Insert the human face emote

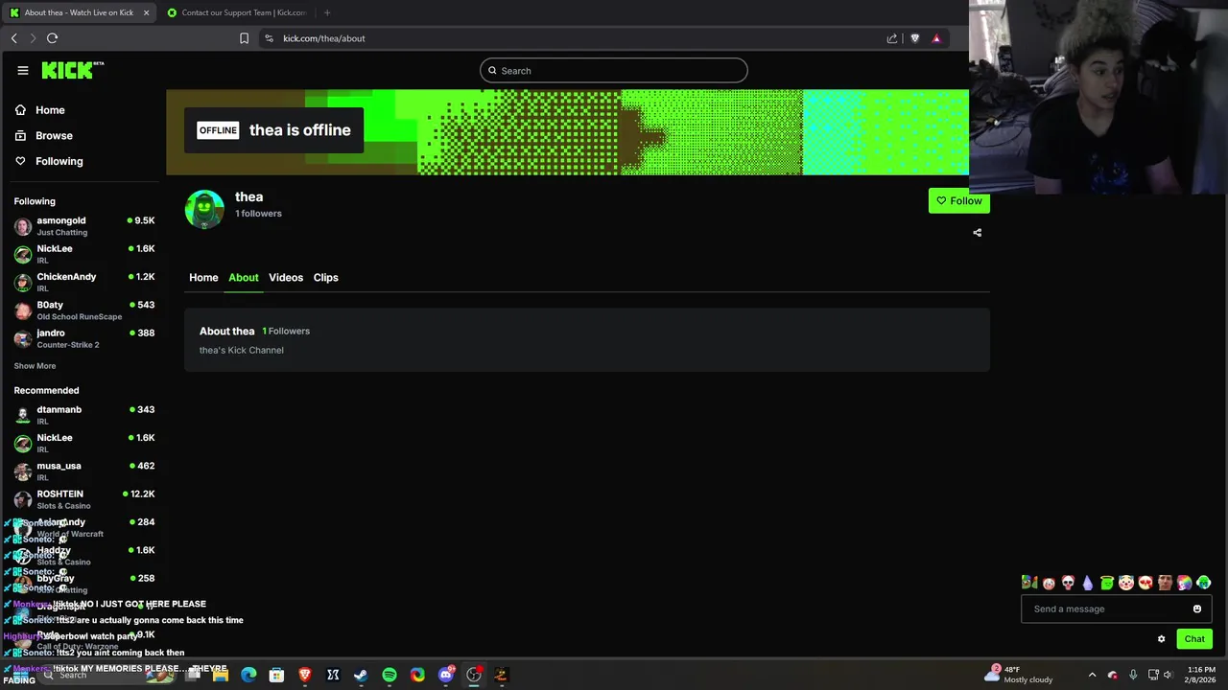point(1165,583)
